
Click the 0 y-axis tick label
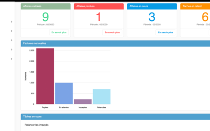(x=33, y=104)
